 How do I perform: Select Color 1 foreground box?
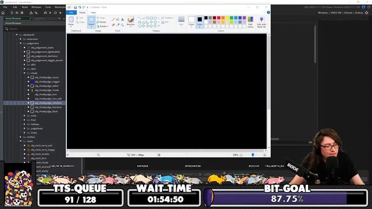click(191, 22)
